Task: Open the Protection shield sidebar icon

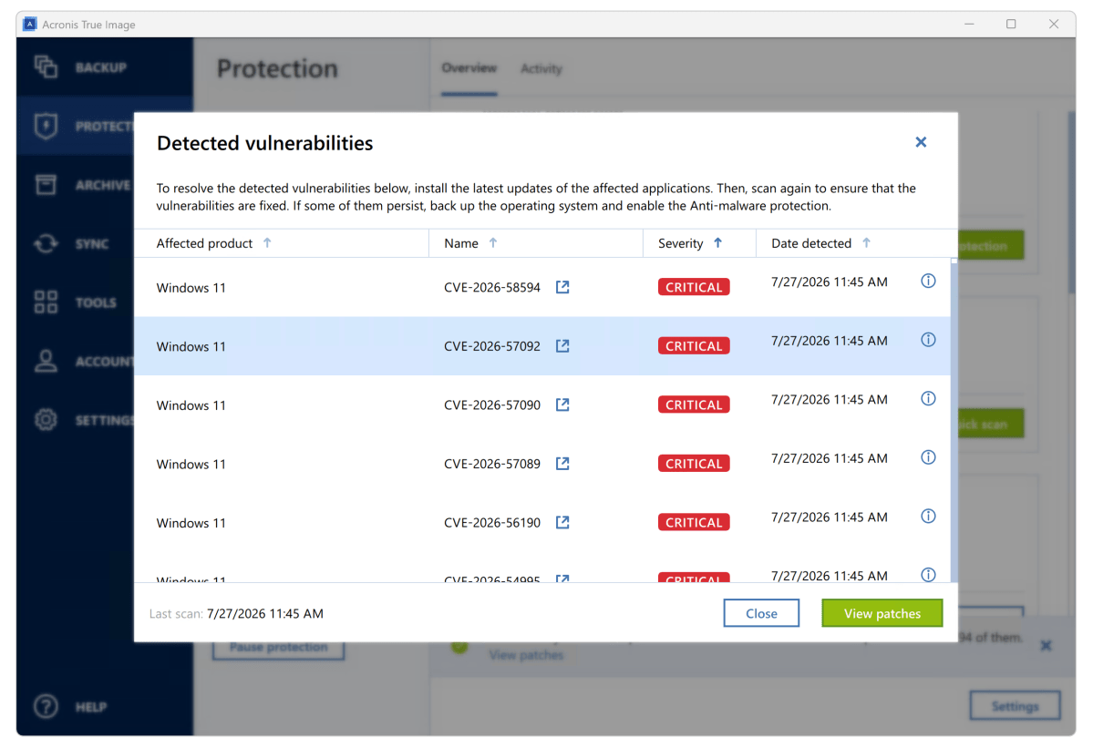Action: 46,126
